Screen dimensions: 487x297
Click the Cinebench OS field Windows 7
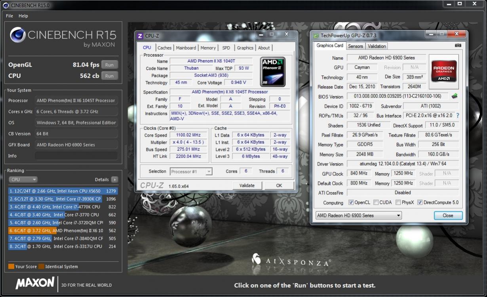tap(76, 123)
